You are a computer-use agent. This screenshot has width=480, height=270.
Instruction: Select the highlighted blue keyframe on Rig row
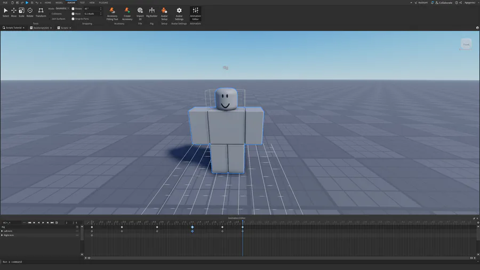coord(192,227)
